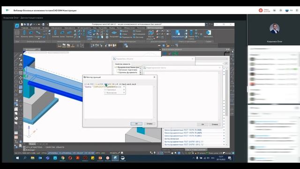
Task: Toggle ИЗО mode in status bar
Action: [103, 153]
